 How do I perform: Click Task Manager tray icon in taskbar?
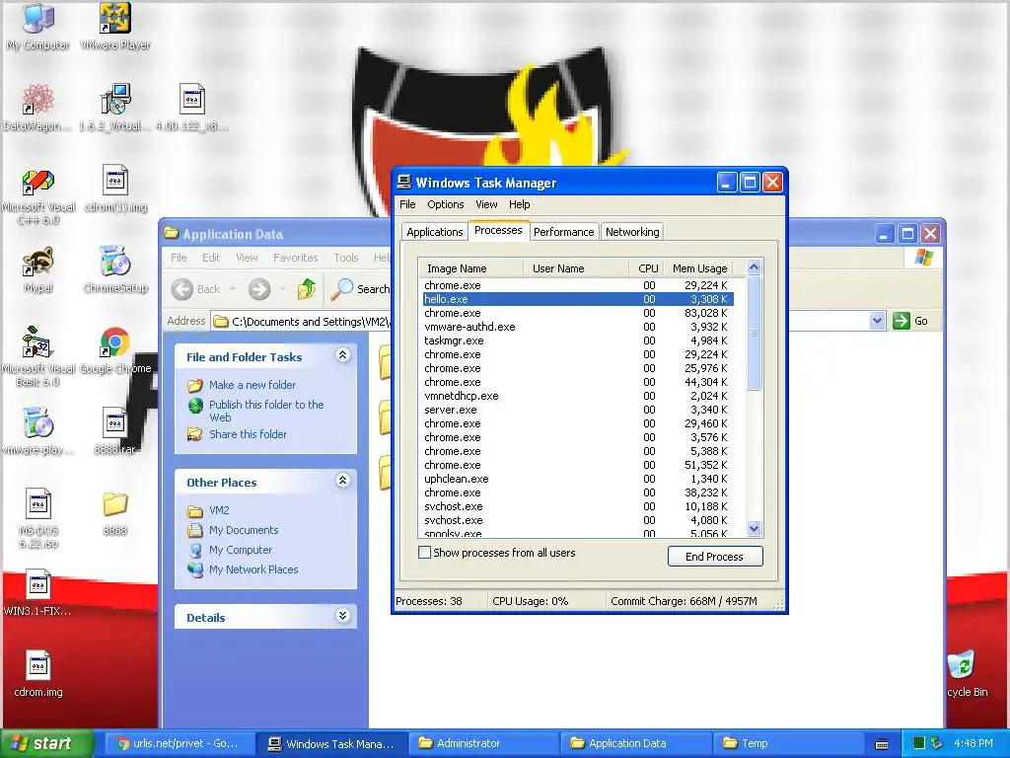[x=919, y=743]
